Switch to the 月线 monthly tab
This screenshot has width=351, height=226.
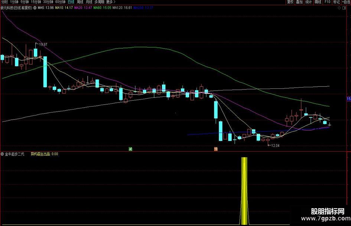click(x=89, y=2)
